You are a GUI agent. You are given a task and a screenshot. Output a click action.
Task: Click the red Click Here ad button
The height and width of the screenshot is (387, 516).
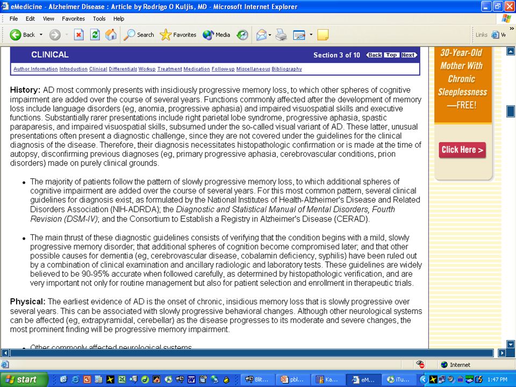[462, 150]
